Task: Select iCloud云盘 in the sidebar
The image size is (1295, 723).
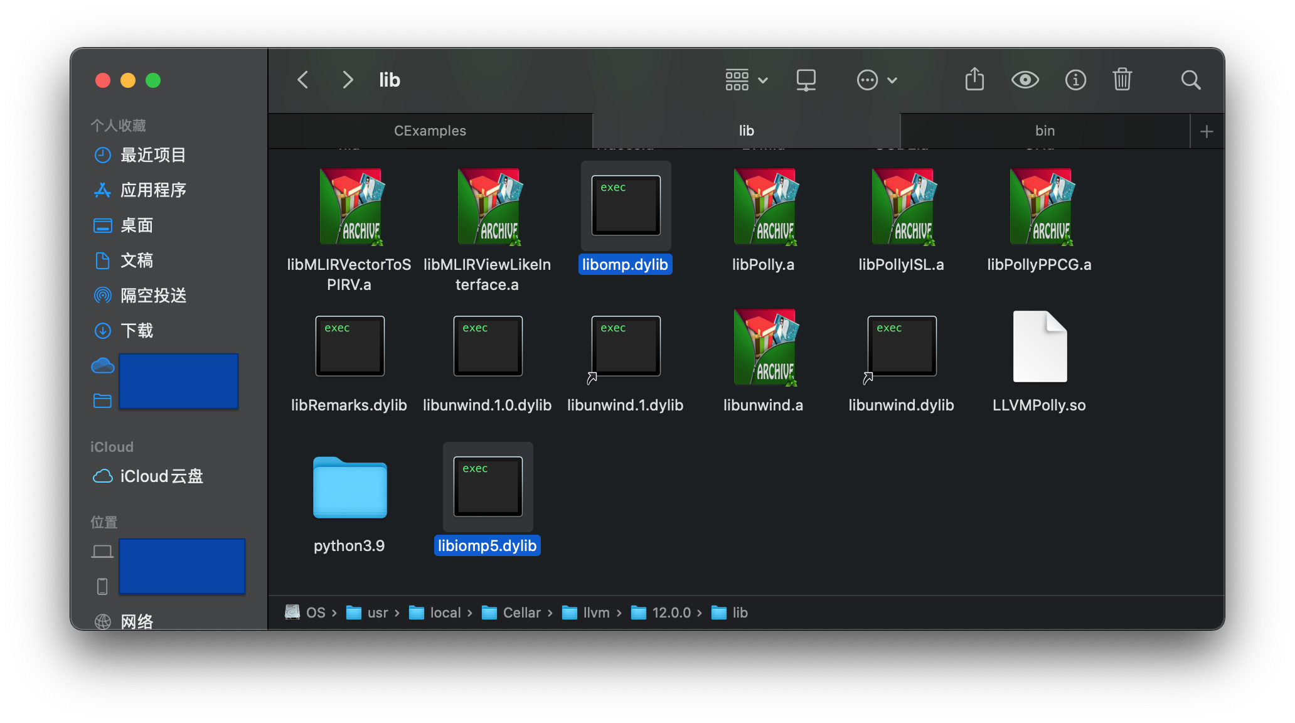Action: [161, 476]
